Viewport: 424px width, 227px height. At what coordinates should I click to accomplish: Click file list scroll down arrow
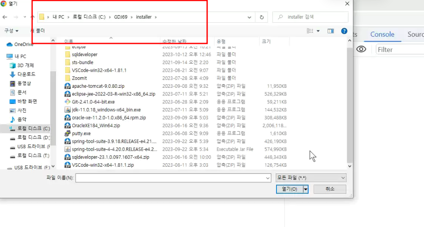pos(349,166)
